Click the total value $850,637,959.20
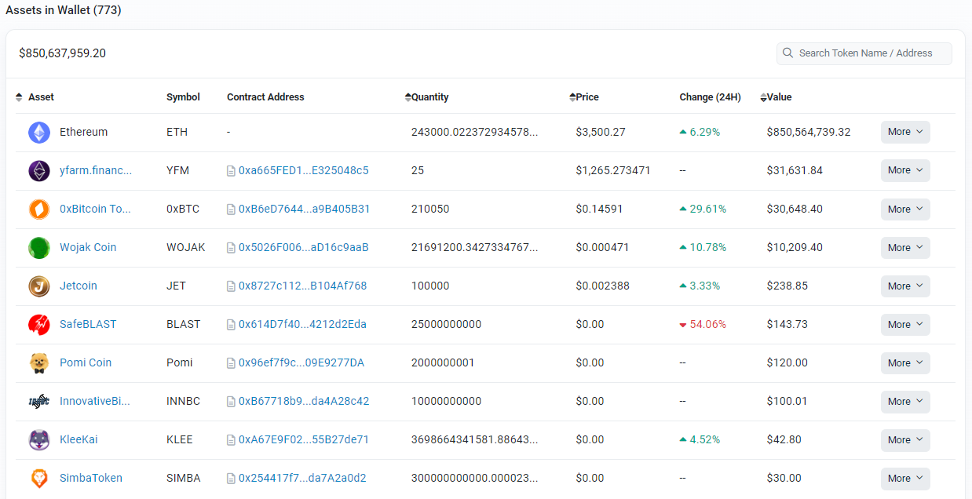This screenshot has height=499, width=972. pyautogui.click(x=62, y=53)
